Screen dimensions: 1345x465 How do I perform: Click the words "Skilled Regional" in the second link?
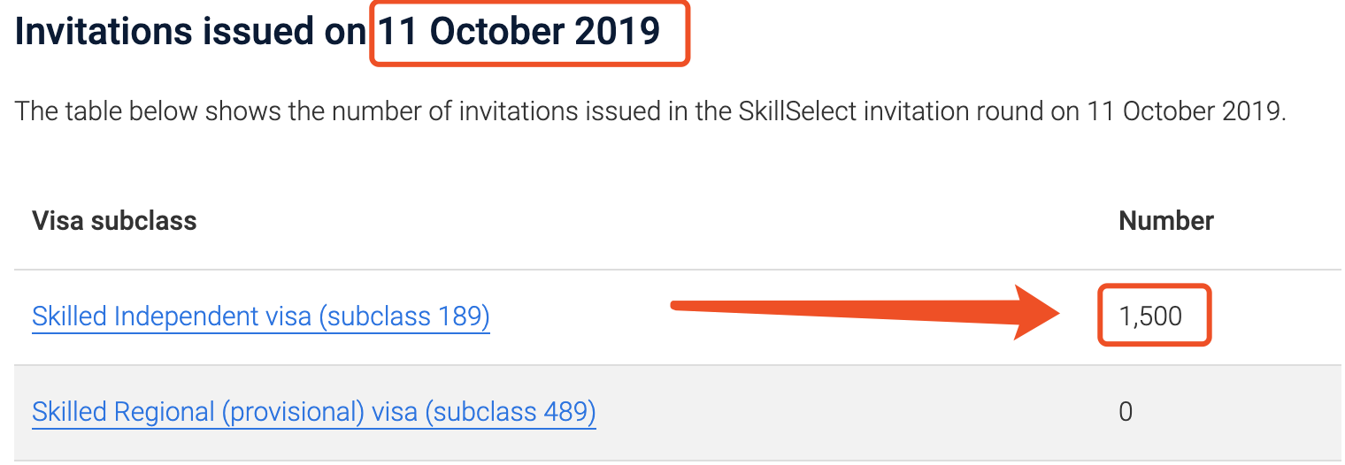click(x=110, y=412)
